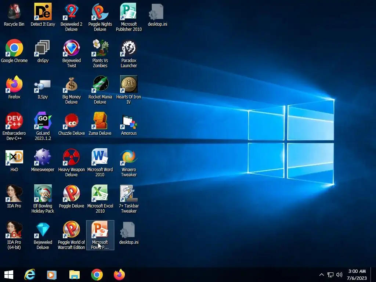Click the Zuma Deluxe icon
Image resolution: width=376 pixels, height=282 pixels.
100,124
